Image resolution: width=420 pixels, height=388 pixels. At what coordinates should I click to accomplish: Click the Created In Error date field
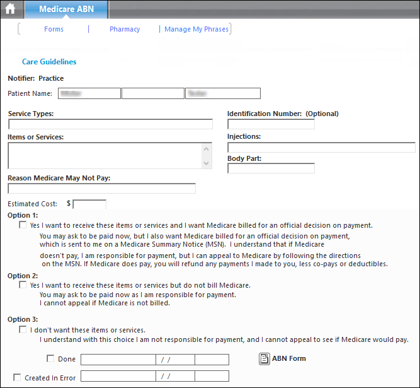[175, 376]
